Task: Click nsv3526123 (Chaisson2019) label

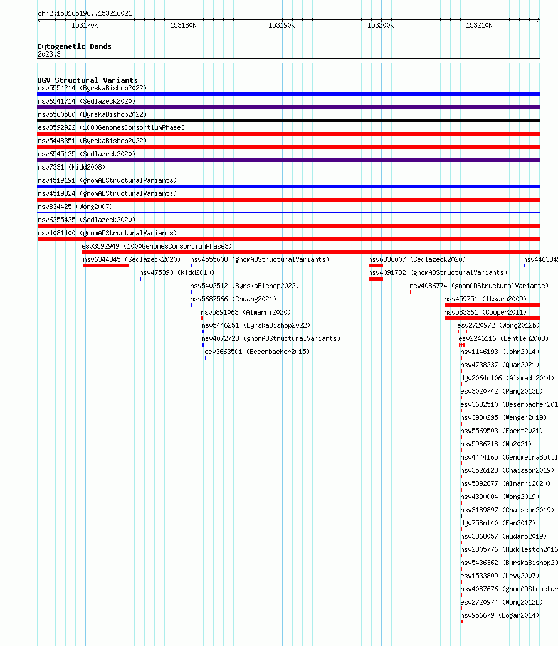Action: coord(507,470)
